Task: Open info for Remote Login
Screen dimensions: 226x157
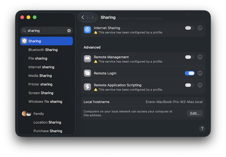Action: (200, 73)
